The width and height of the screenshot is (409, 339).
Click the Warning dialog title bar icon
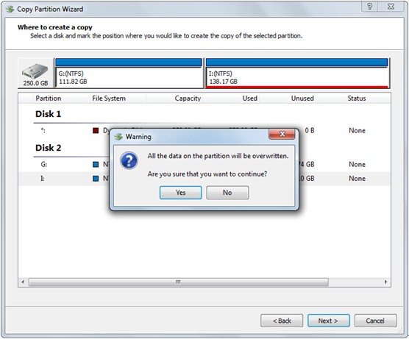[118, 136]
